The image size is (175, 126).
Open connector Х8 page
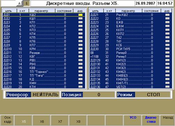pyautogui.click(x=78, y=120)
